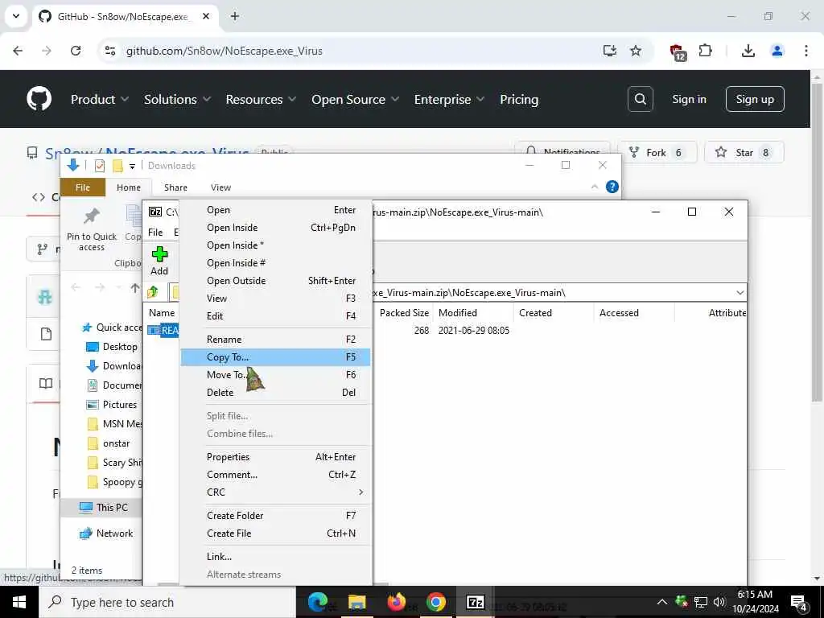This screenshot has width=824, height=618.
Task: Click the Chrome profile avatar icon
Action: point(777,51)
